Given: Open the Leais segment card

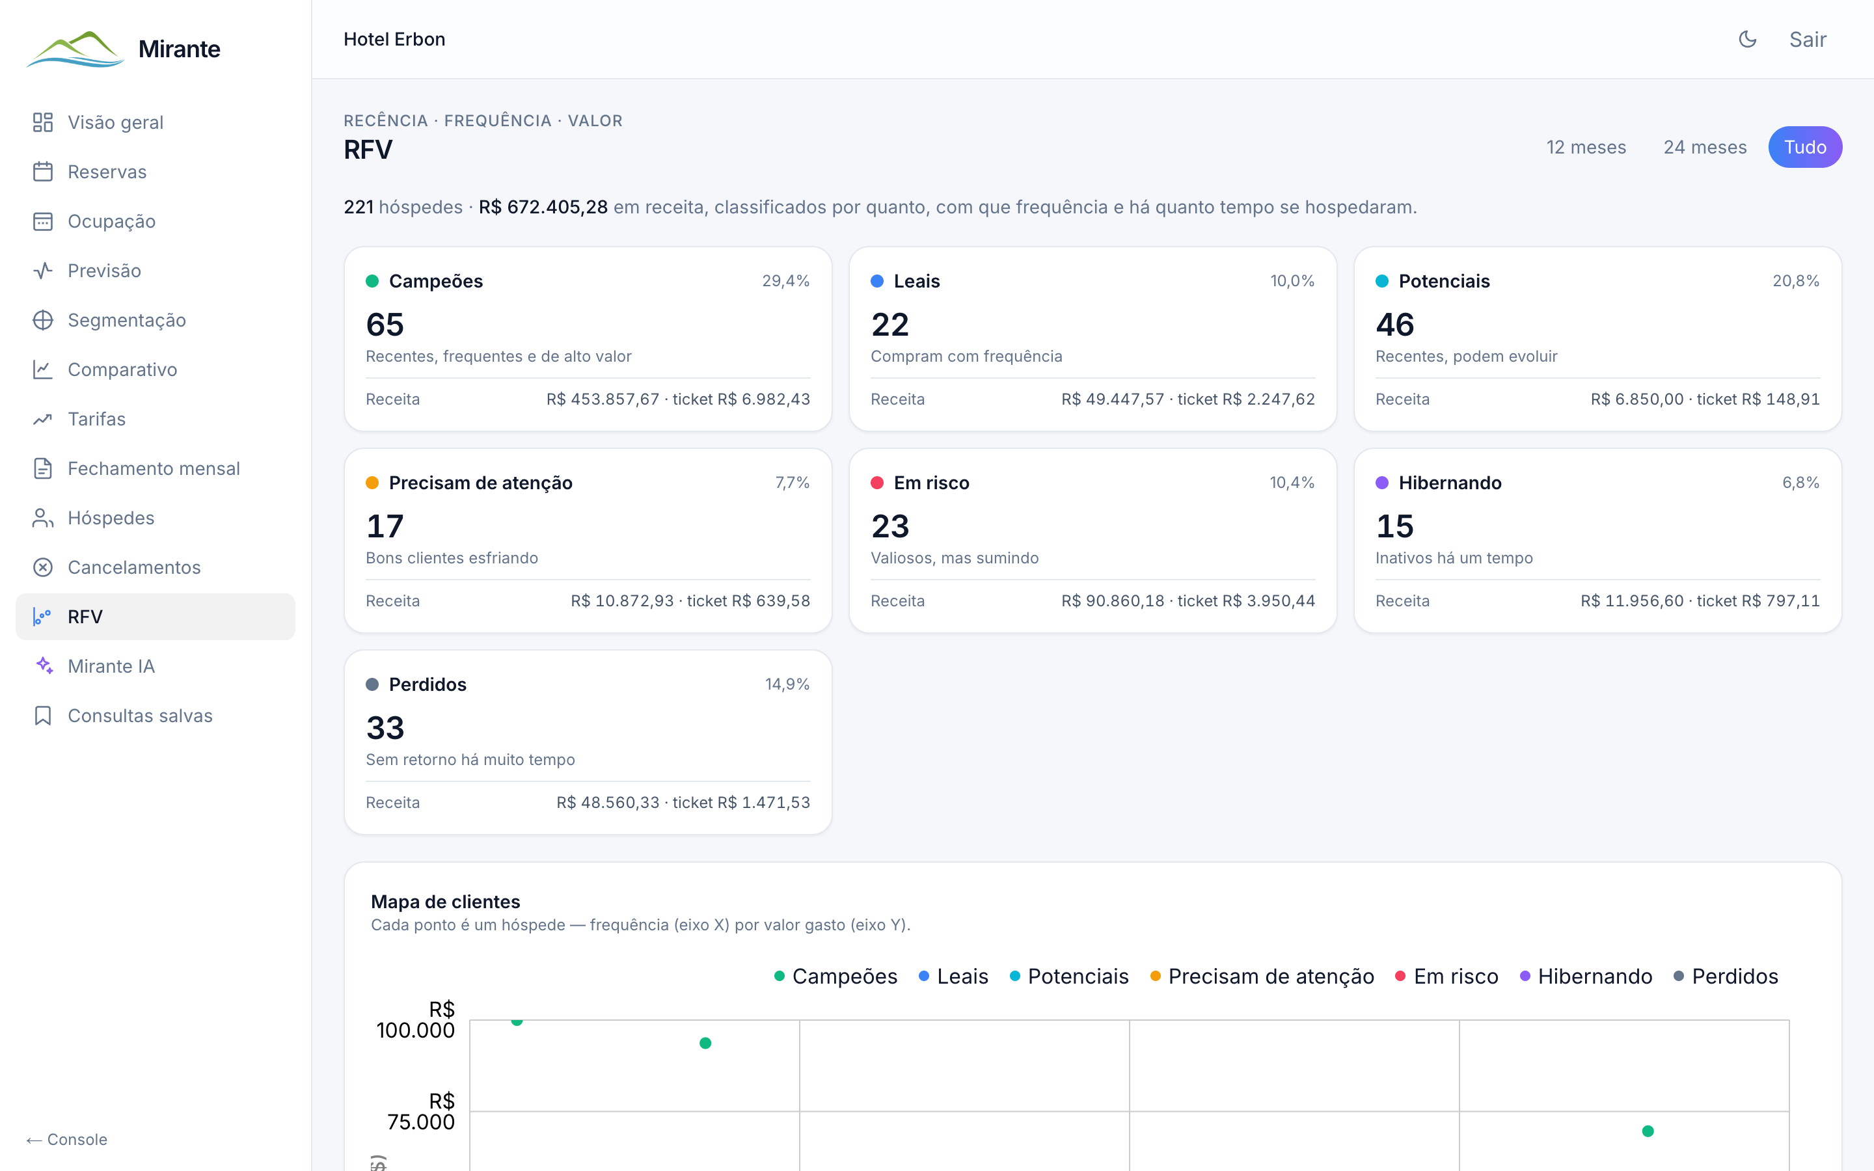Looking at the screenshot, I should (1093, 339).
